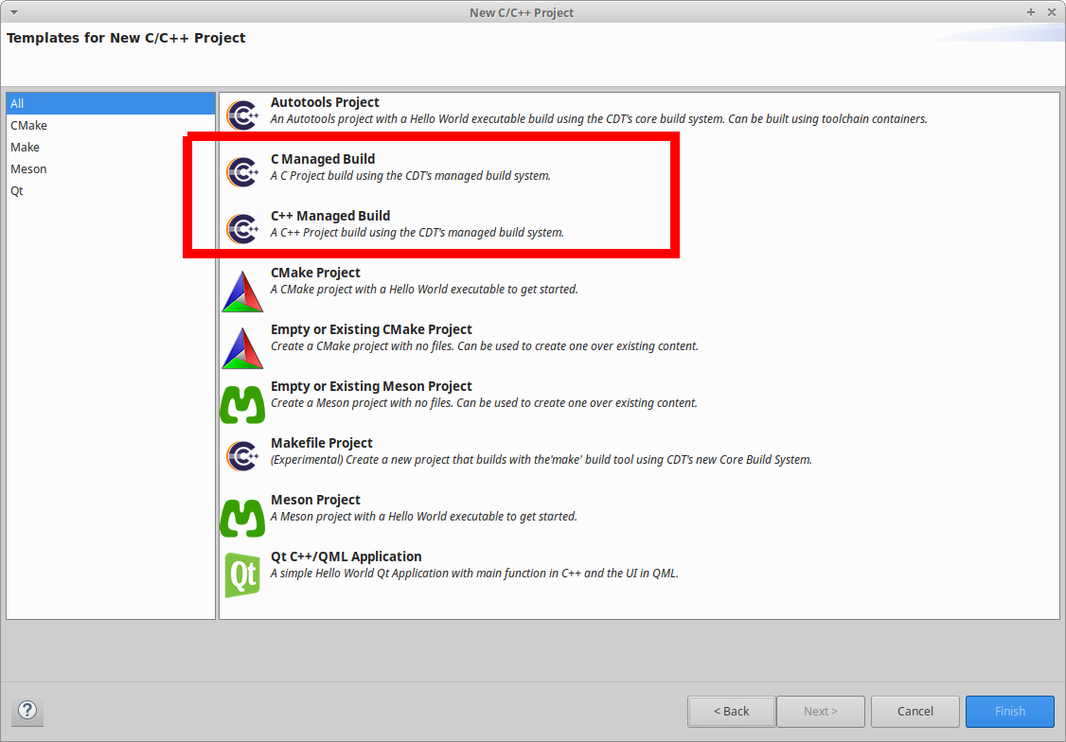The image size is (1066, 742).
Task: Click the C++ Managed Build icon
Action: point(242,229)
